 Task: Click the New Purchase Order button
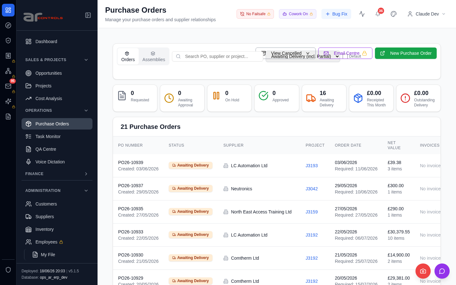pyautogui.click(x=406, y=53)
